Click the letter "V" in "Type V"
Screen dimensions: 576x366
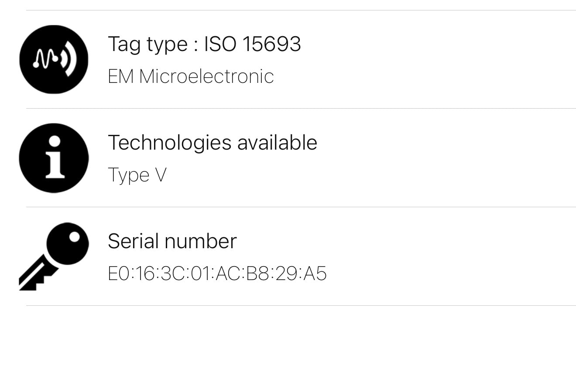(x=161, y=175)
